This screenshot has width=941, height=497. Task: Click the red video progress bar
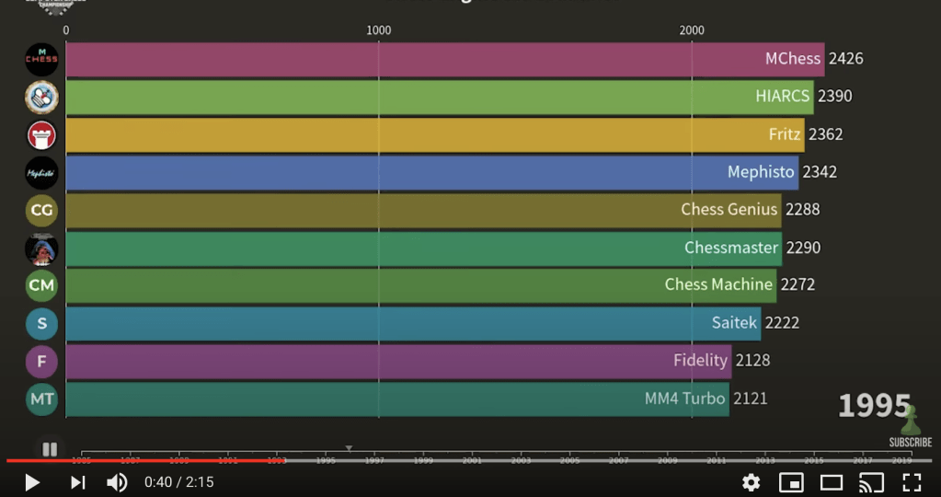tap(138, 461)
